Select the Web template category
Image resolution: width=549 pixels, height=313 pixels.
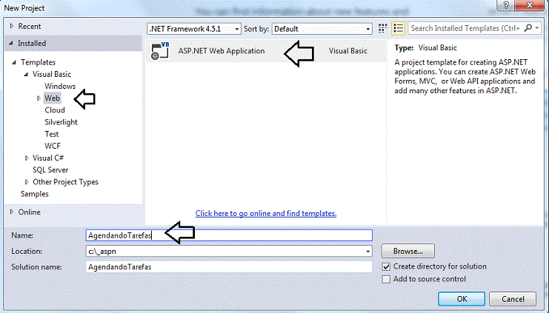pyautogui.click(x=52, y=98)
